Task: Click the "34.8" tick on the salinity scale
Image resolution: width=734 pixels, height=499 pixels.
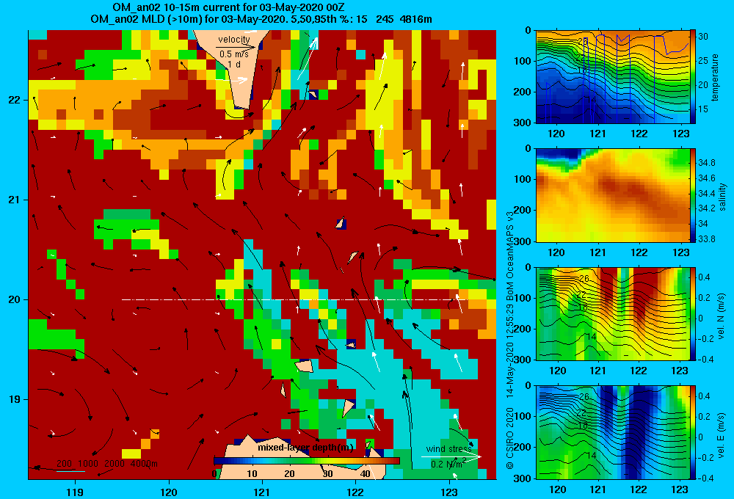Action: [706, 163]
